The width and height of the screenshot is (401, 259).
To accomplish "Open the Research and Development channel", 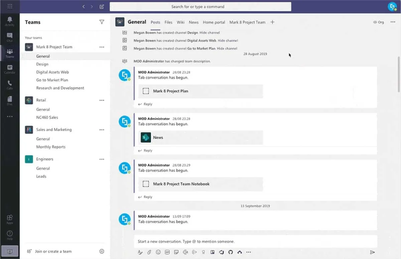I will click(60, 88).
